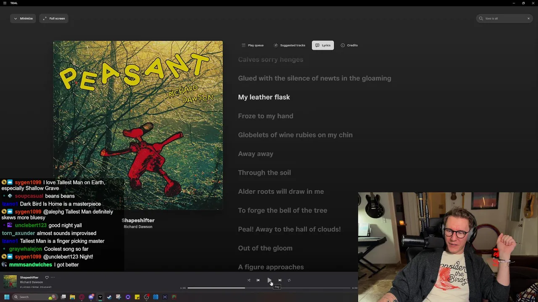
Task: Shuffle the play queue
Action: tap(249, 280)
